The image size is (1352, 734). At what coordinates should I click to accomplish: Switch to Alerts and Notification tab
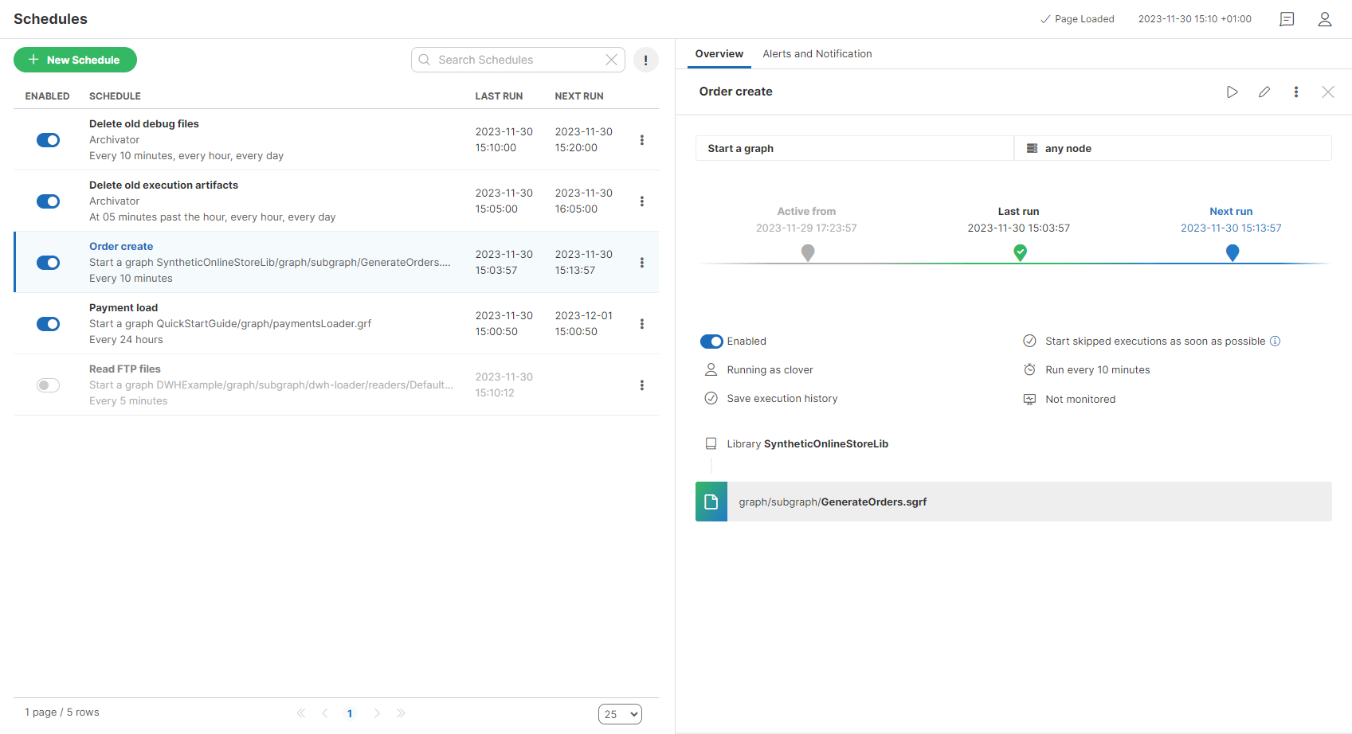817,54
